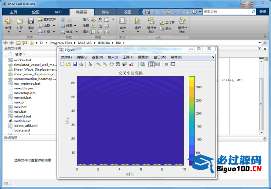Viewport: 271px width, 189px height.
Task: Expand the 运行 dropdown arrow
Action: click(138, 32)
